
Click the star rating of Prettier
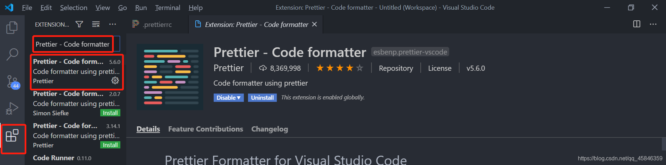(x=340, y=68)
